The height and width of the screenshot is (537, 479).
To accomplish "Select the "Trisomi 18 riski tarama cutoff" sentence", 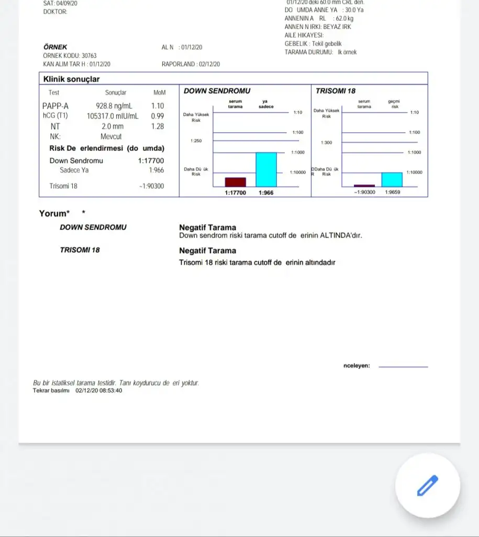I will pyautogui.click(x=257, y=263).
